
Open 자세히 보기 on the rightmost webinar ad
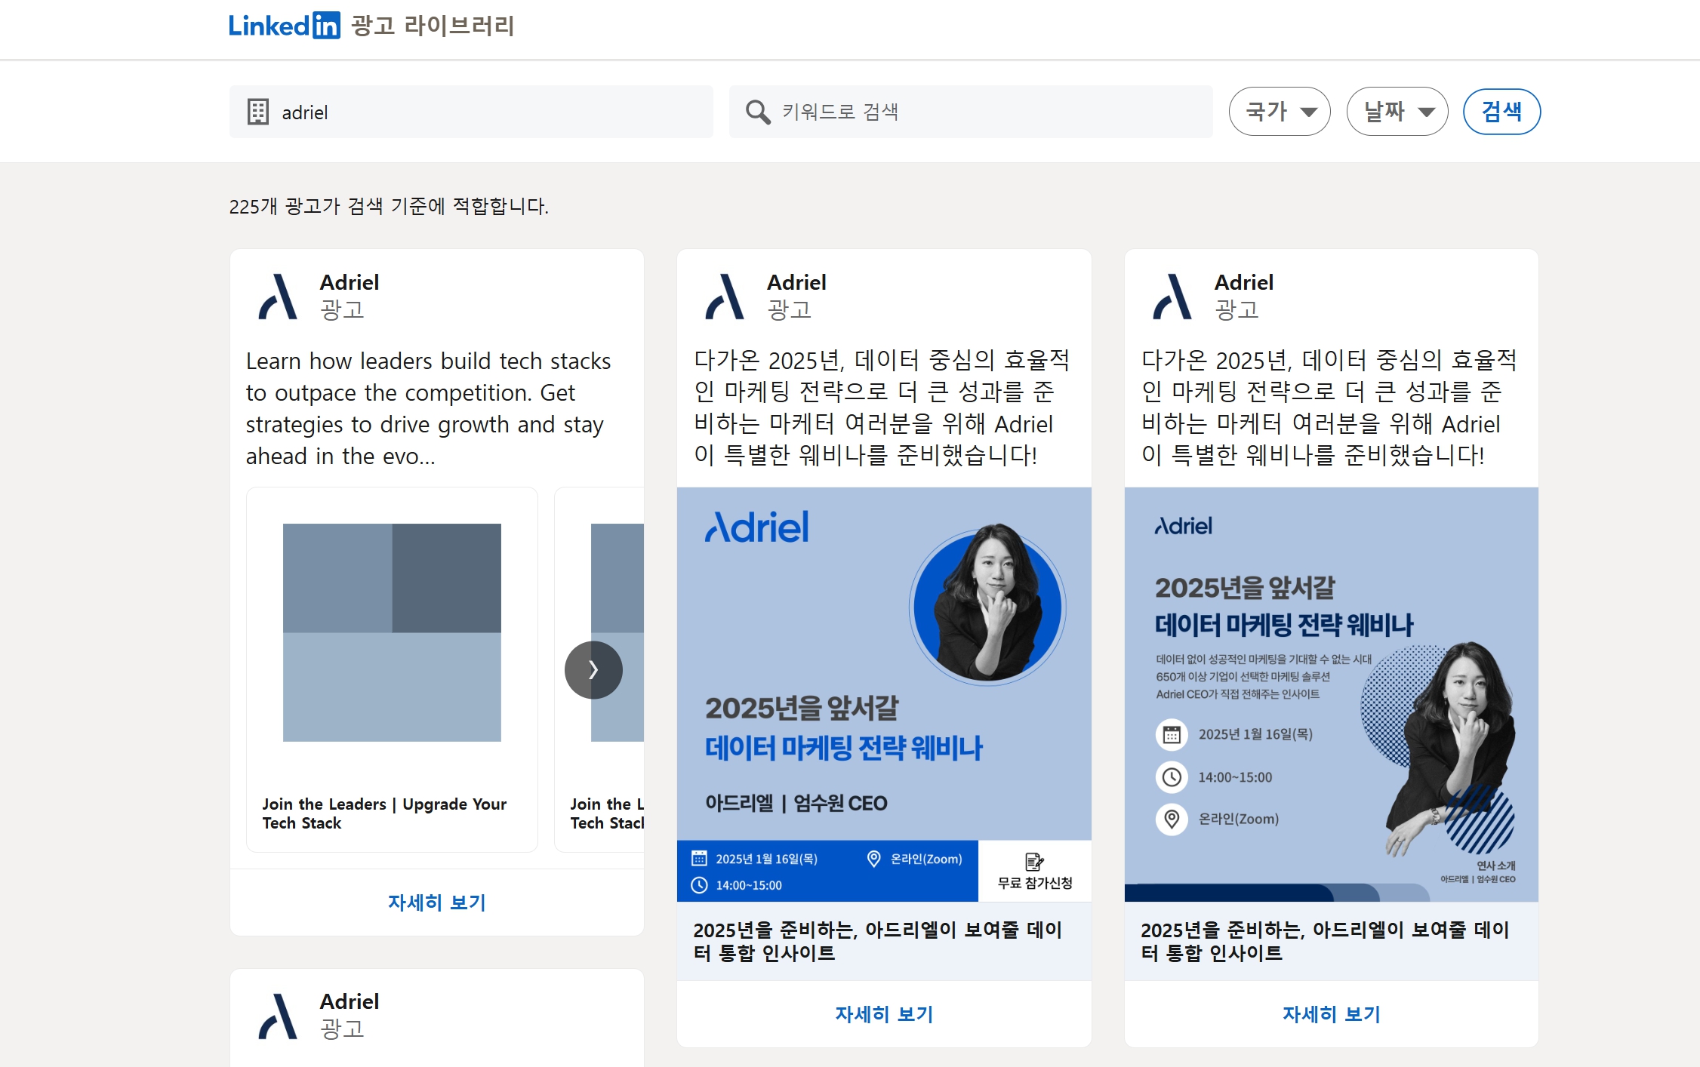pyautogui.click(x=1331, y=1014)
